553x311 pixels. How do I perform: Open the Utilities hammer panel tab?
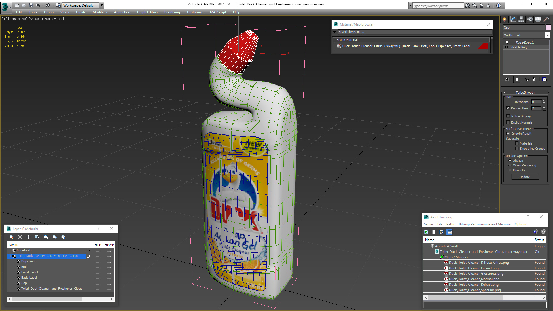click(x=546, y=19)
